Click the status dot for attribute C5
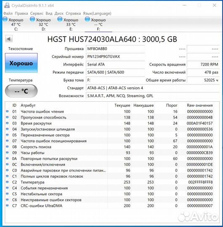Image resolution: width=223 pixels, height=227 pixels. [7, 194]
